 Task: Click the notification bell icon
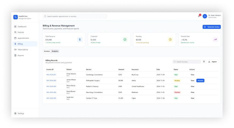(x=199, y=16)
